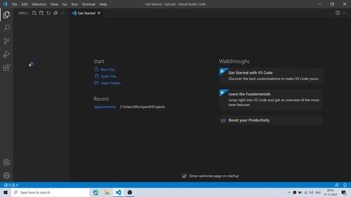
Task: Click the VS Code logo in title bar
Action: [5, 4]
